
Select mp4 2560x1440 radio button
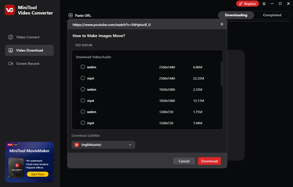[x=83, y=78]
